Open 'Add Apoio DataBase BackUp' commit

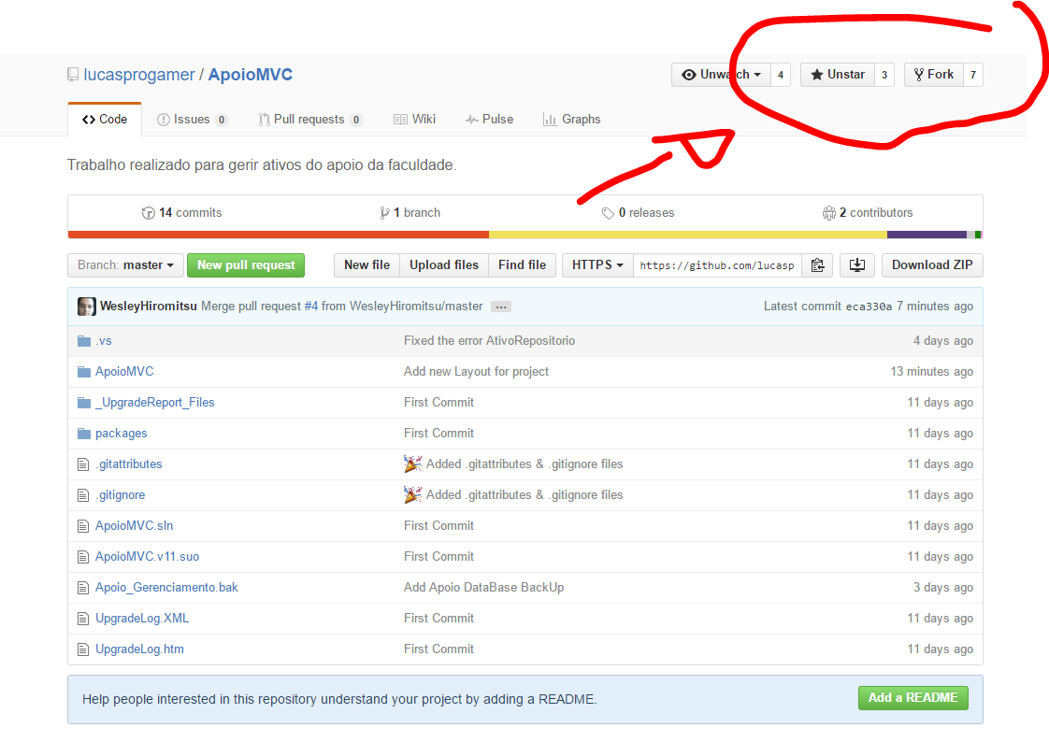point(483,588)
